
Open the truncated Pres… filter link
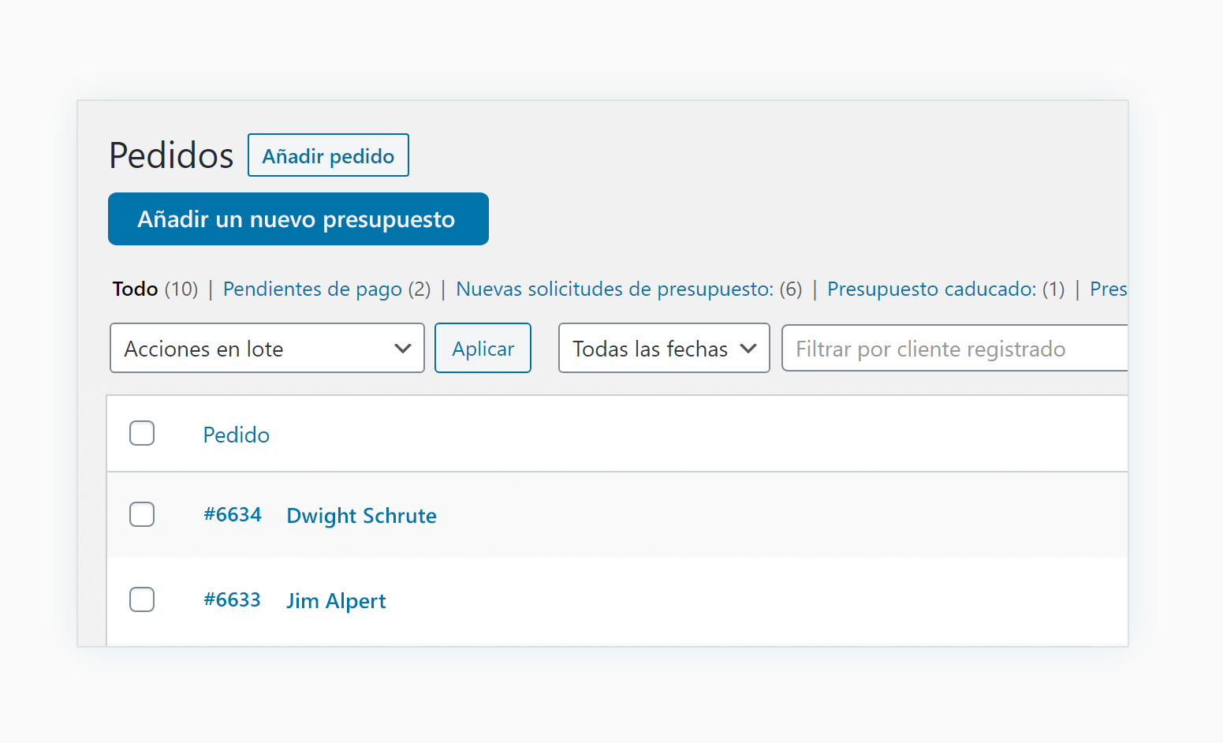click(1108, 289)
